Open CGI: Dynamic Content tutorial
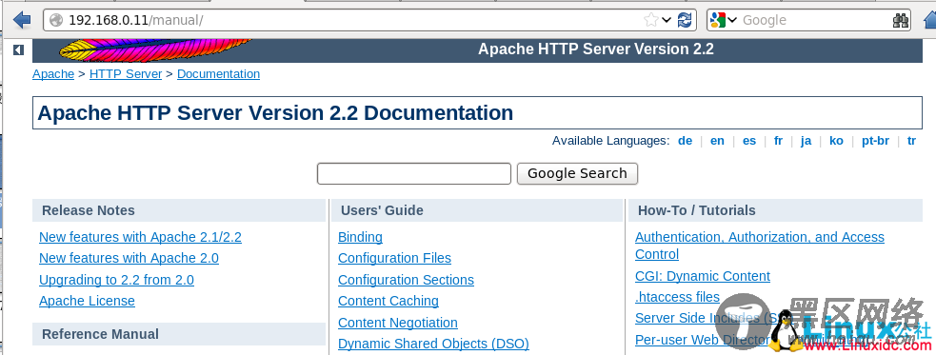Screen dimensions: 936x355 coord(703,276)
